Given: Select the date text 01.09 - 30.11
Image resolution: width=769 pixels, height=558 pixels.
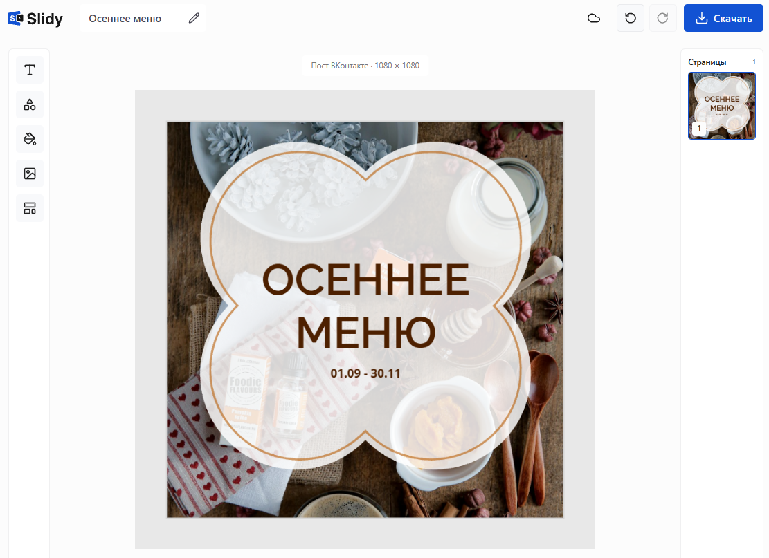Looking at the screenshot, I should pyautogui.click(x=365, y=373).
